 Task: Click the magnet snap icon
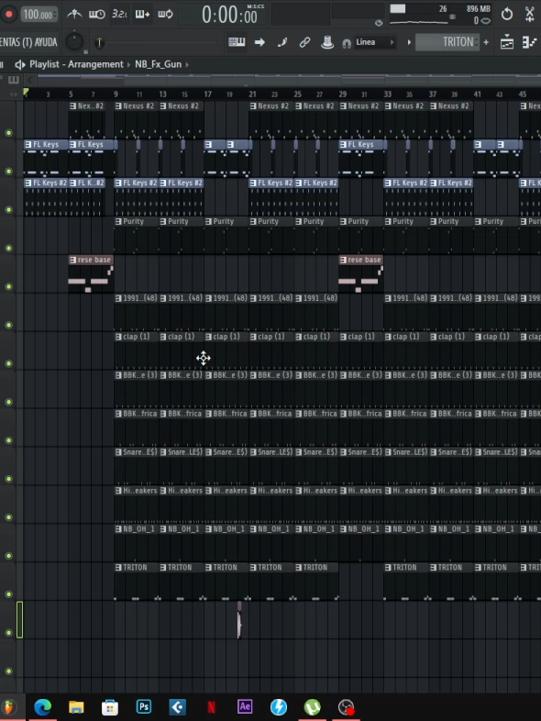(347, 43)
